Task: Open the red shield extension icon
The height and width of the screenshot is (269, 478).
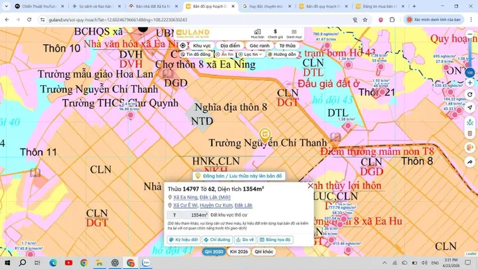Action: 380,19
